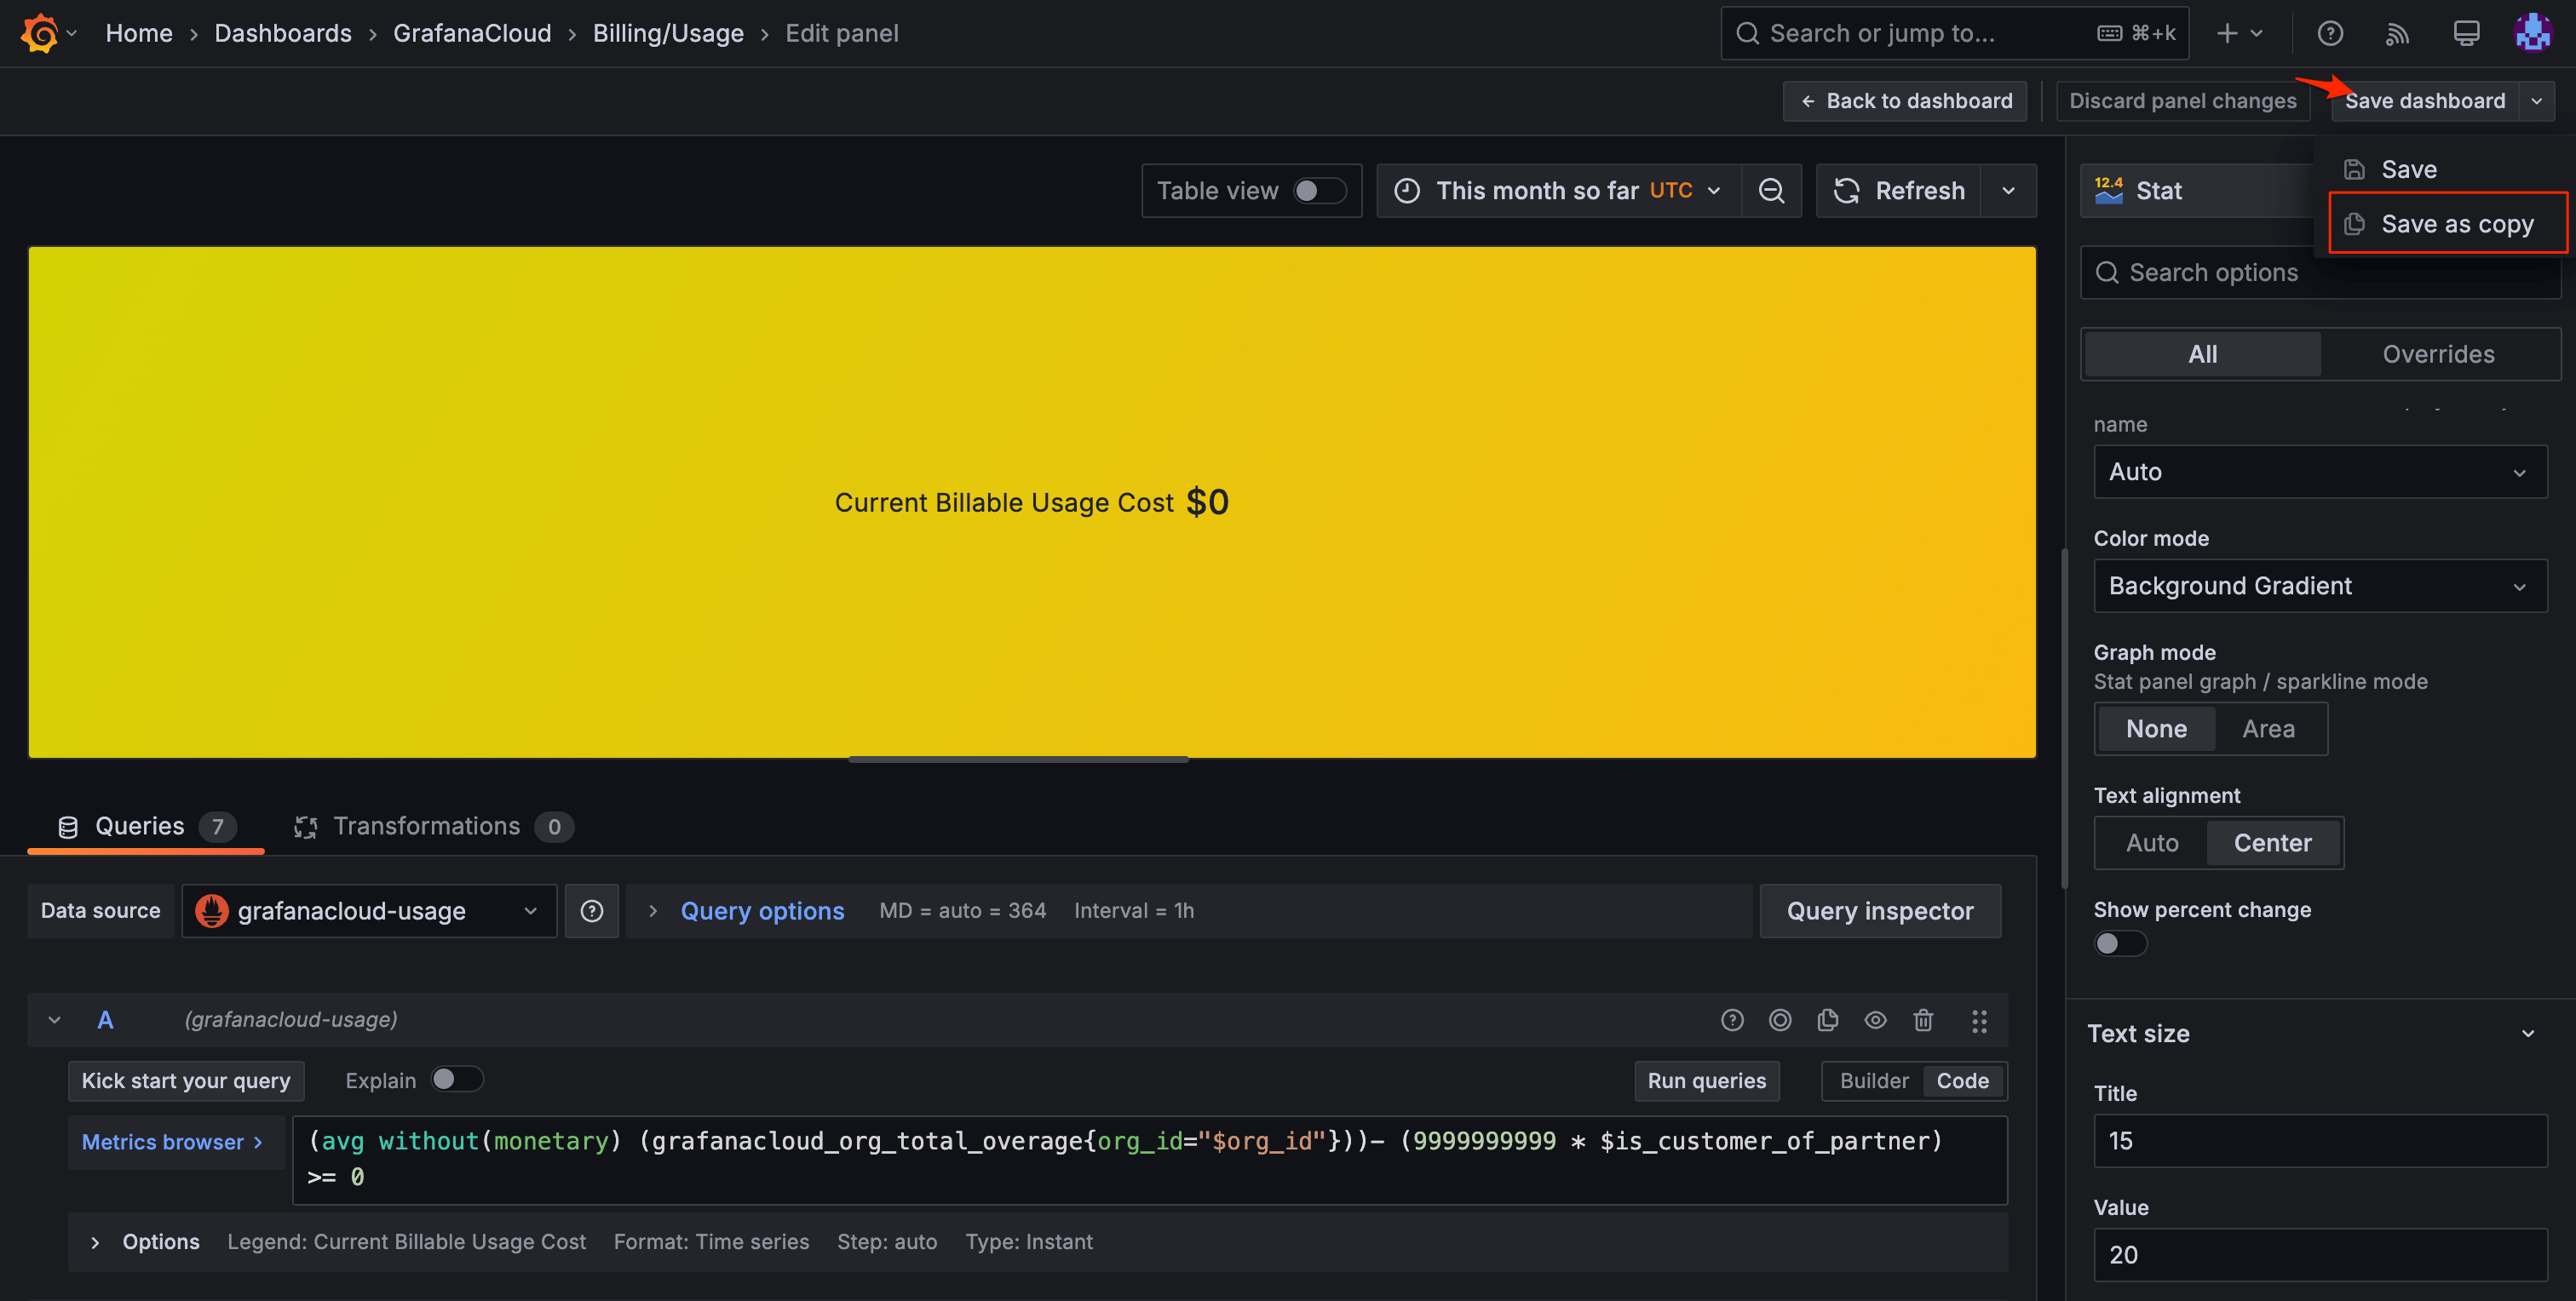Open query A help icon

pyautogui.click(x=1731, y=1020)
